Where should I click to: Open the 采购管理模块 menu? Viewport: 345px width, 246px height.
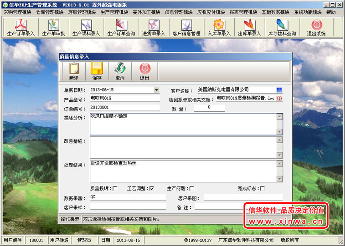pyautogui.click(x=17, y=12)
